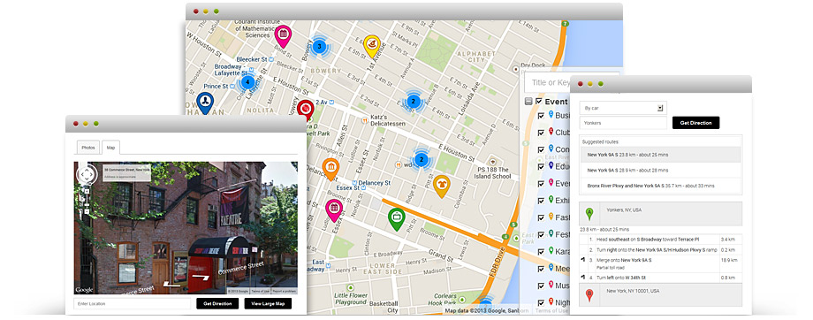
Task: Toggle the Fest... category checkbox
Action: (542, 234)
